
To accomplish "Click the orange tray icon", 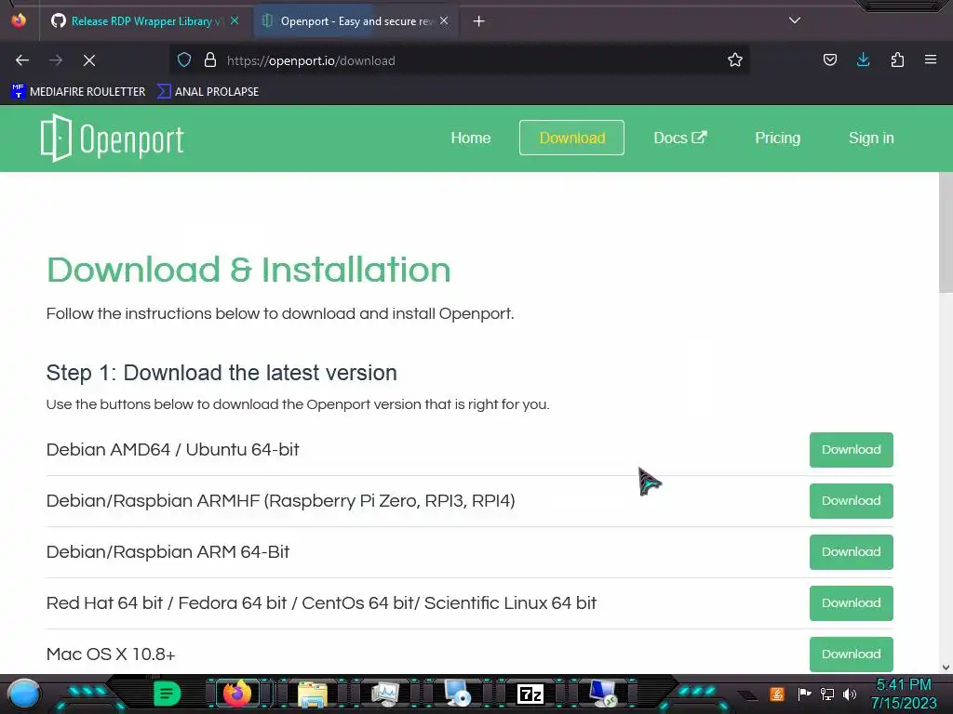I will [x=777, y=694].
